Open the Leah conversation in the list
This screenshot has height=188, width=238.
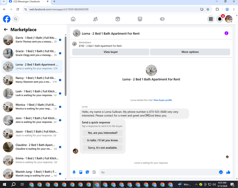tap(32, 93)
